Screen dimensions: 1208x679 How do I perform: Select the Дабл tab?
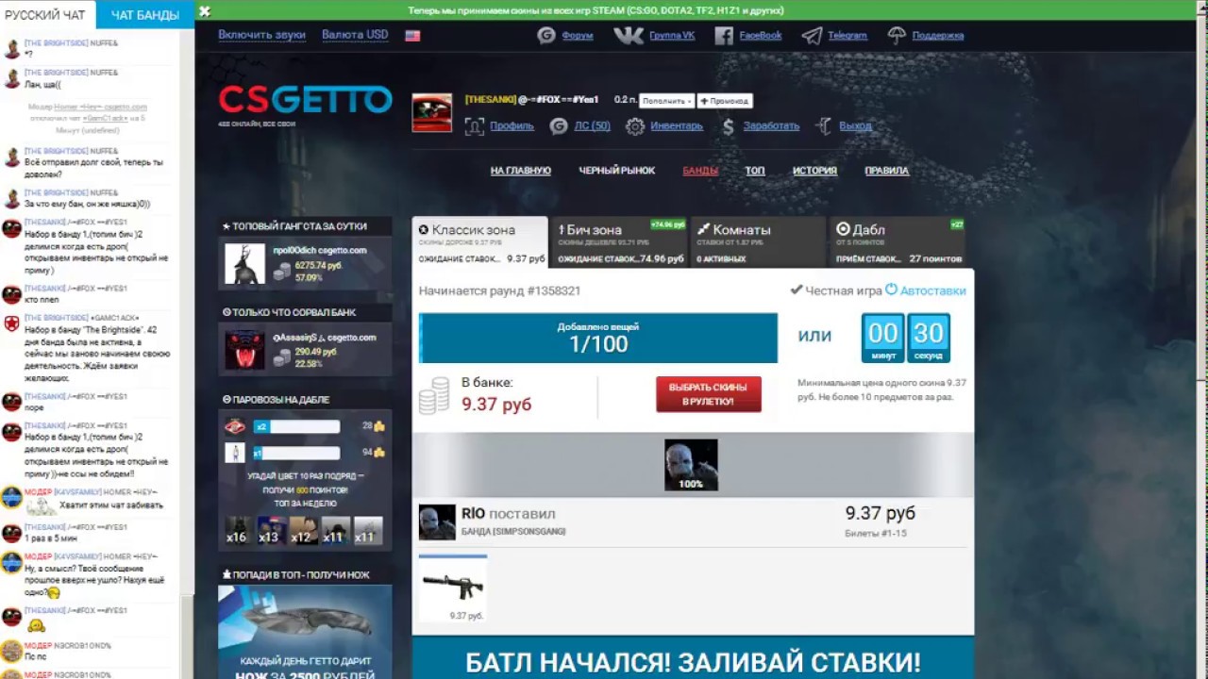point(898,242)
